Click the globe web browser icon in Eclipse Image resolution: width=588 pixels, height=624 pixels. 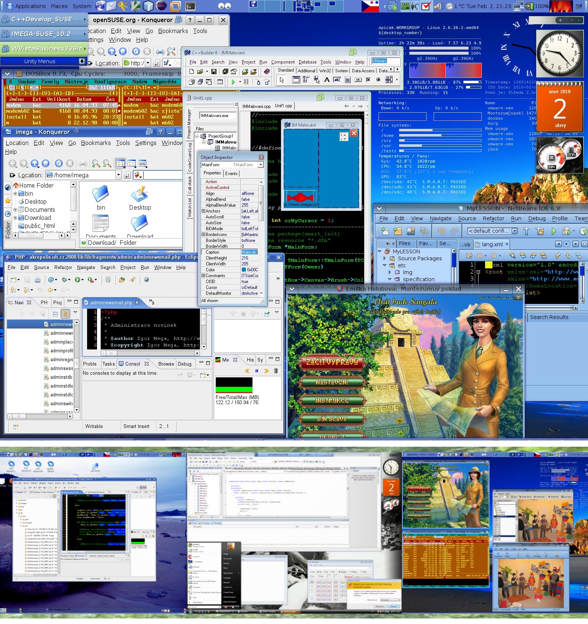[x=146, y=280]
